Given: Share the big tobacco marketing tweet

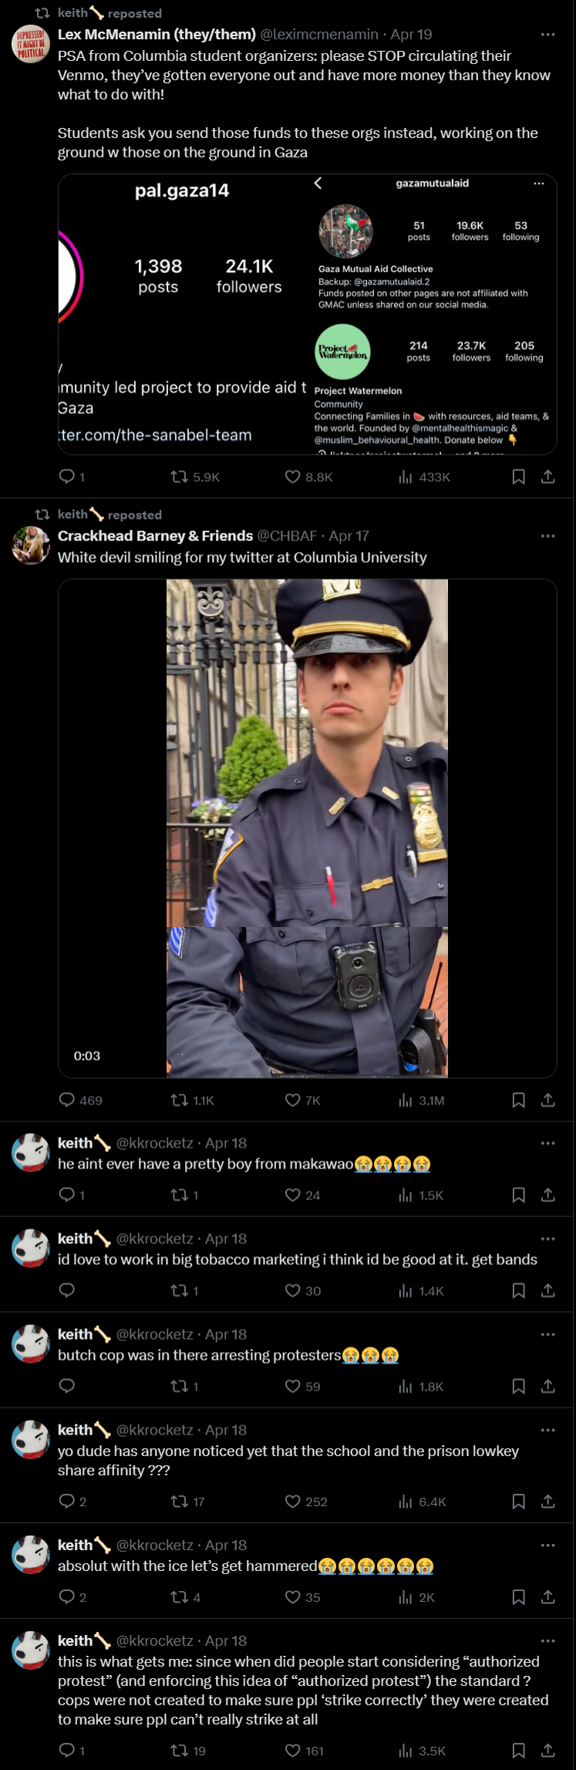Looking at the screenshot, I should coord(548,1290).
